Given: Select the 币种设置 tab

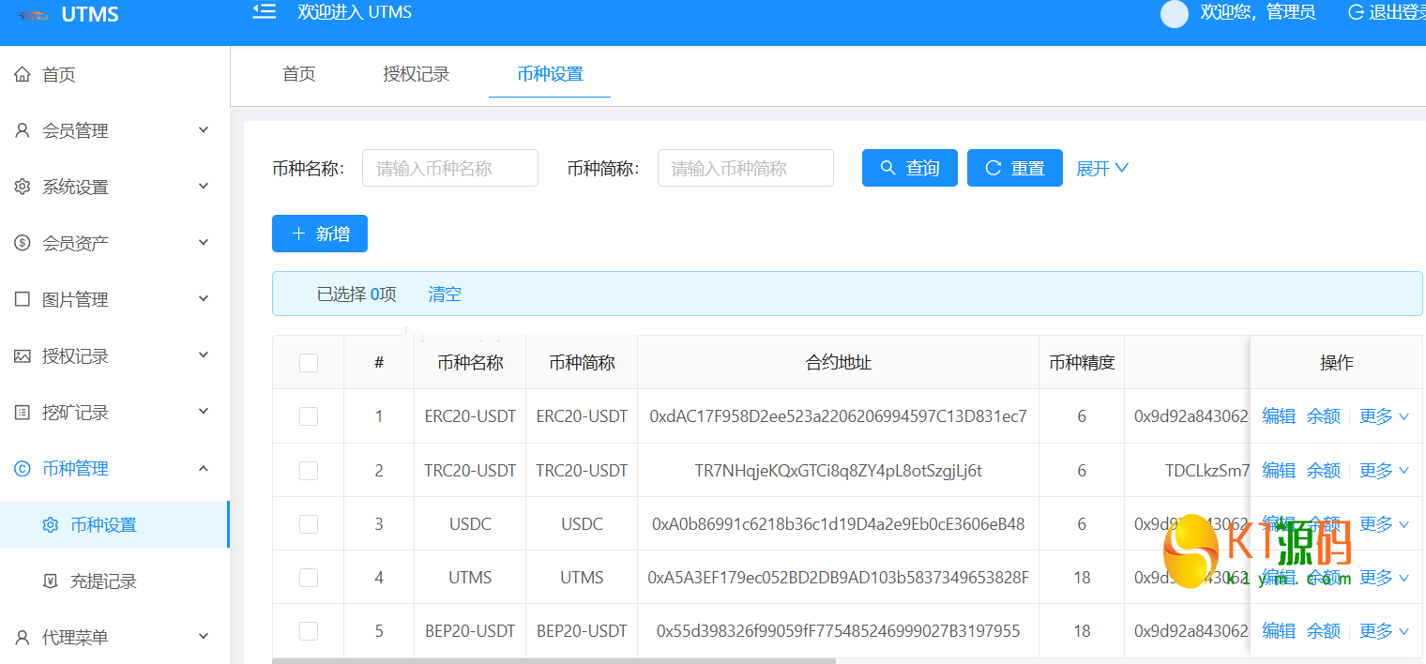Looking at the screenshot, I should coord(550,74).
